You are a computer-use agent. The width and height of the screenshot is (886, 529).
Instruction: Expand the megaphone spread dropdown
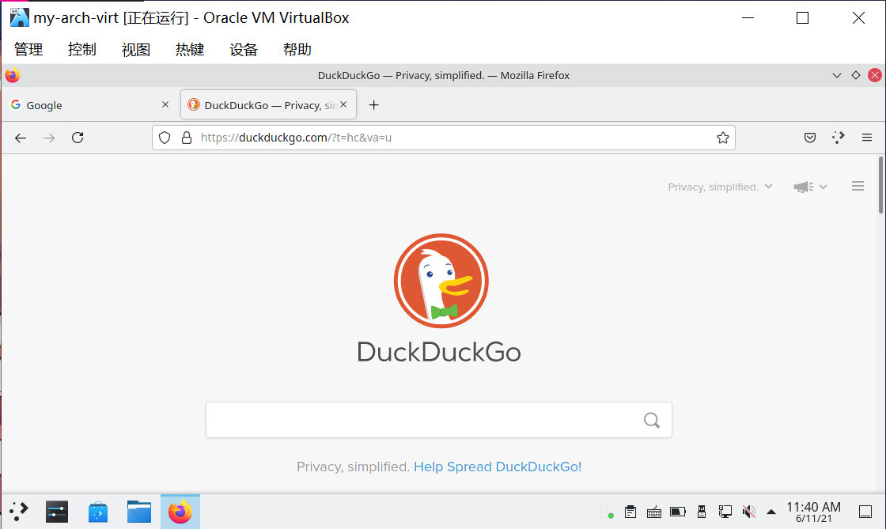(x=810, y=187)
